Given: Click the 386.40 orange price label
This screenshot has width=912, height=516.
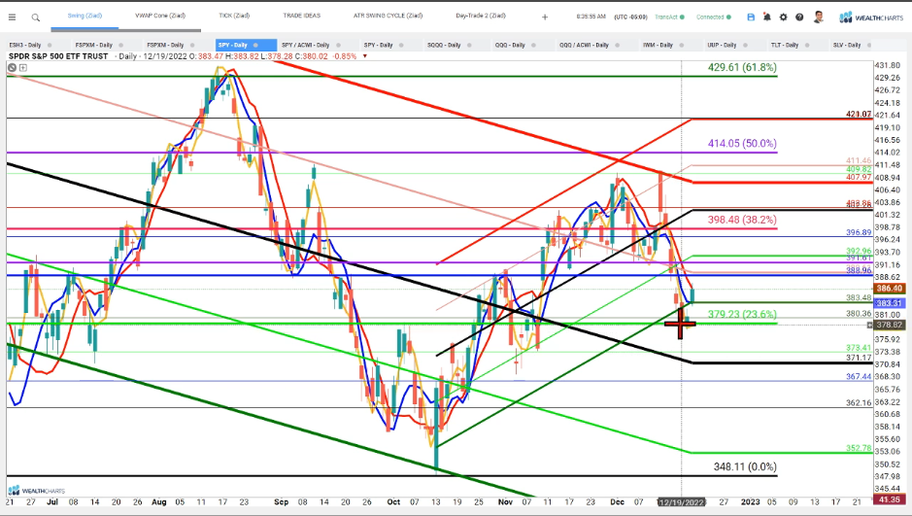Looking at the screenshot, I should (x=889, y=289).
